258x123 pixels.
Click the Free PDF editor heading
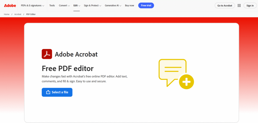click(68, 68)
